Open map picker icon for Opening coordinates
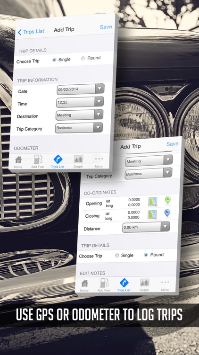Screen dimensions: 199x355 [152, 202]
